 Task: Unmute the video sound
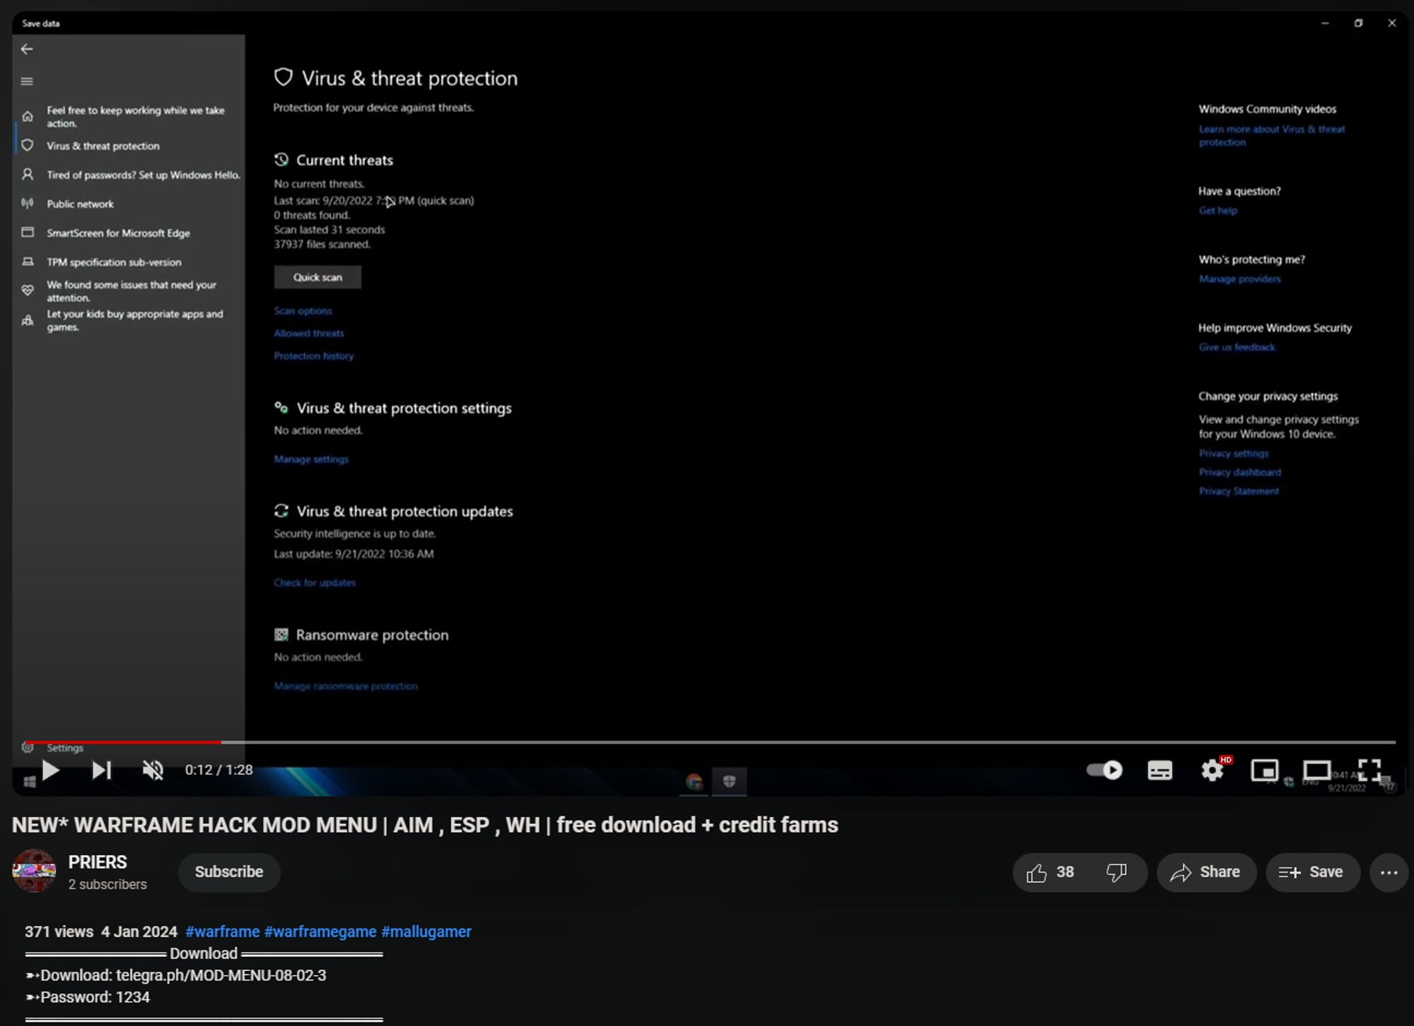pos(153,770)
